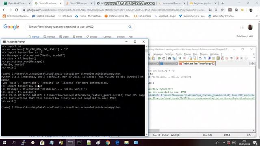The image size is (260, 146).
Task: Select the Video search tab
Action: coord(64,37)
